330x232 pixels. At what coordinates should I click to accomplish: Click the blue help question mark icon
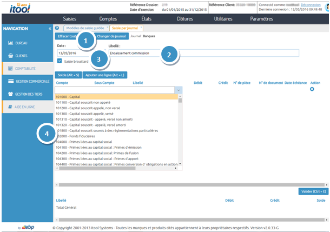[57, 28]
